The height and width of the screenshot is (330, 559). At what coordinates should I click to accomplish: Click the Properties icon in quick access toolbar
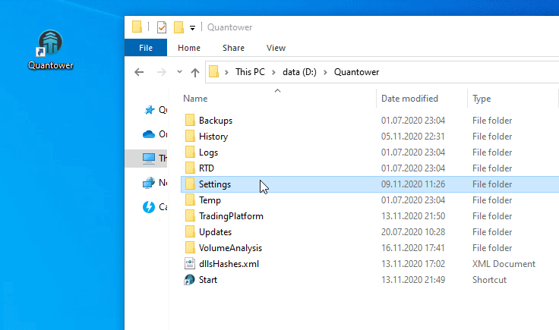tap(162, 27)
